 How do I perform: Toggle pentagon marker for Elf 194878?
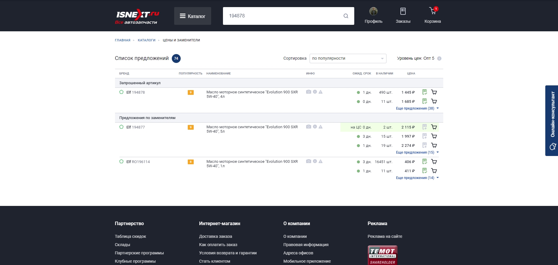tap(121, 92)
